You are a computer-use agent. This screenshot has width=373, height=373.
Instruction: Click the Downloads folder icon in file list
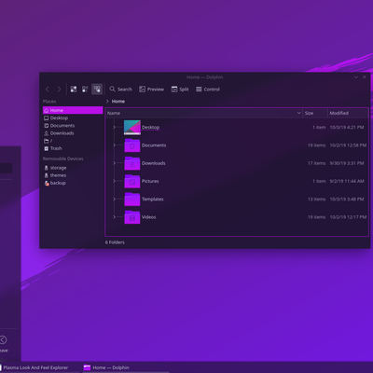(x=132, y=163)
